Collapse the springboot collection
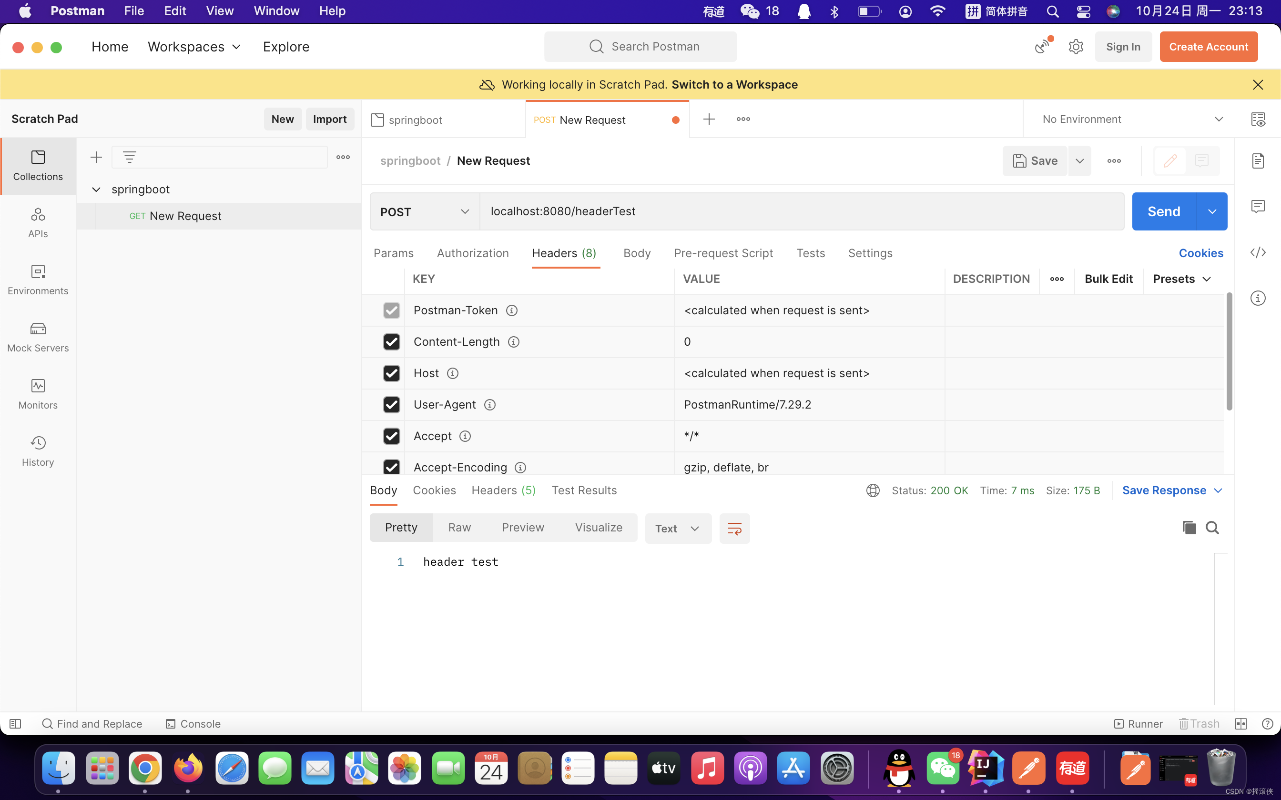The height and width of the screenshot is (800, 1281). click(x=96, y=189)
